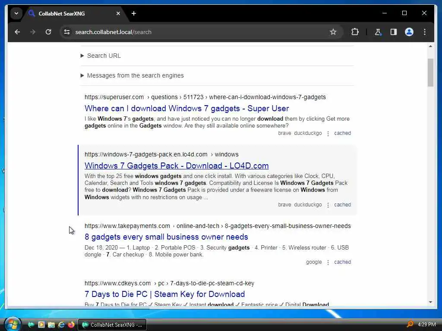Image resolution: width=442 pixels, height=331 pixels.
Task: Open cached link for takepayments result
Action: pos(342,262)
